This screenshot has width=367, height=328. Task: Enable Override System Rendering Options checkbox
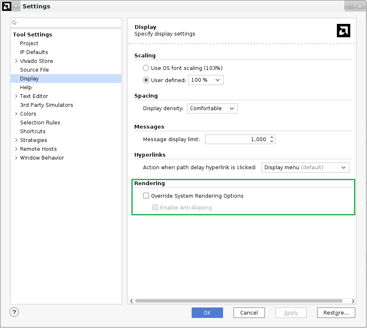pos(146,196)
